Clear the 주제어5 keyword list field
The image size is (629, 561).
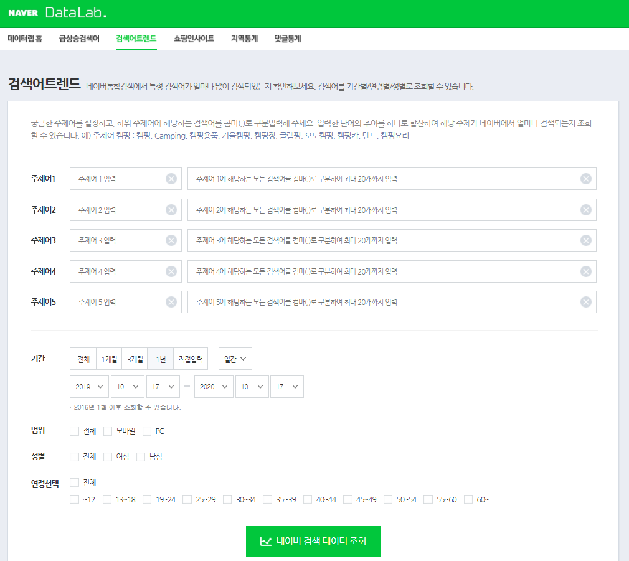click(585, 302)
